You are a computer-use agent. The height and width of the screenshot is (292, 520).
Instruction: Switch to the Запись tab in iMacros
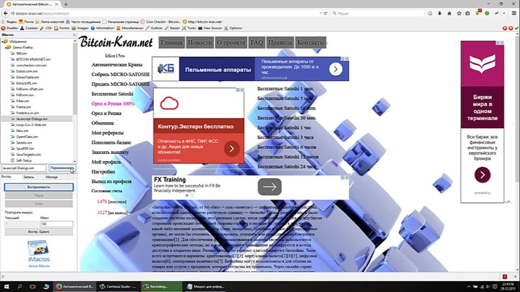28,177
